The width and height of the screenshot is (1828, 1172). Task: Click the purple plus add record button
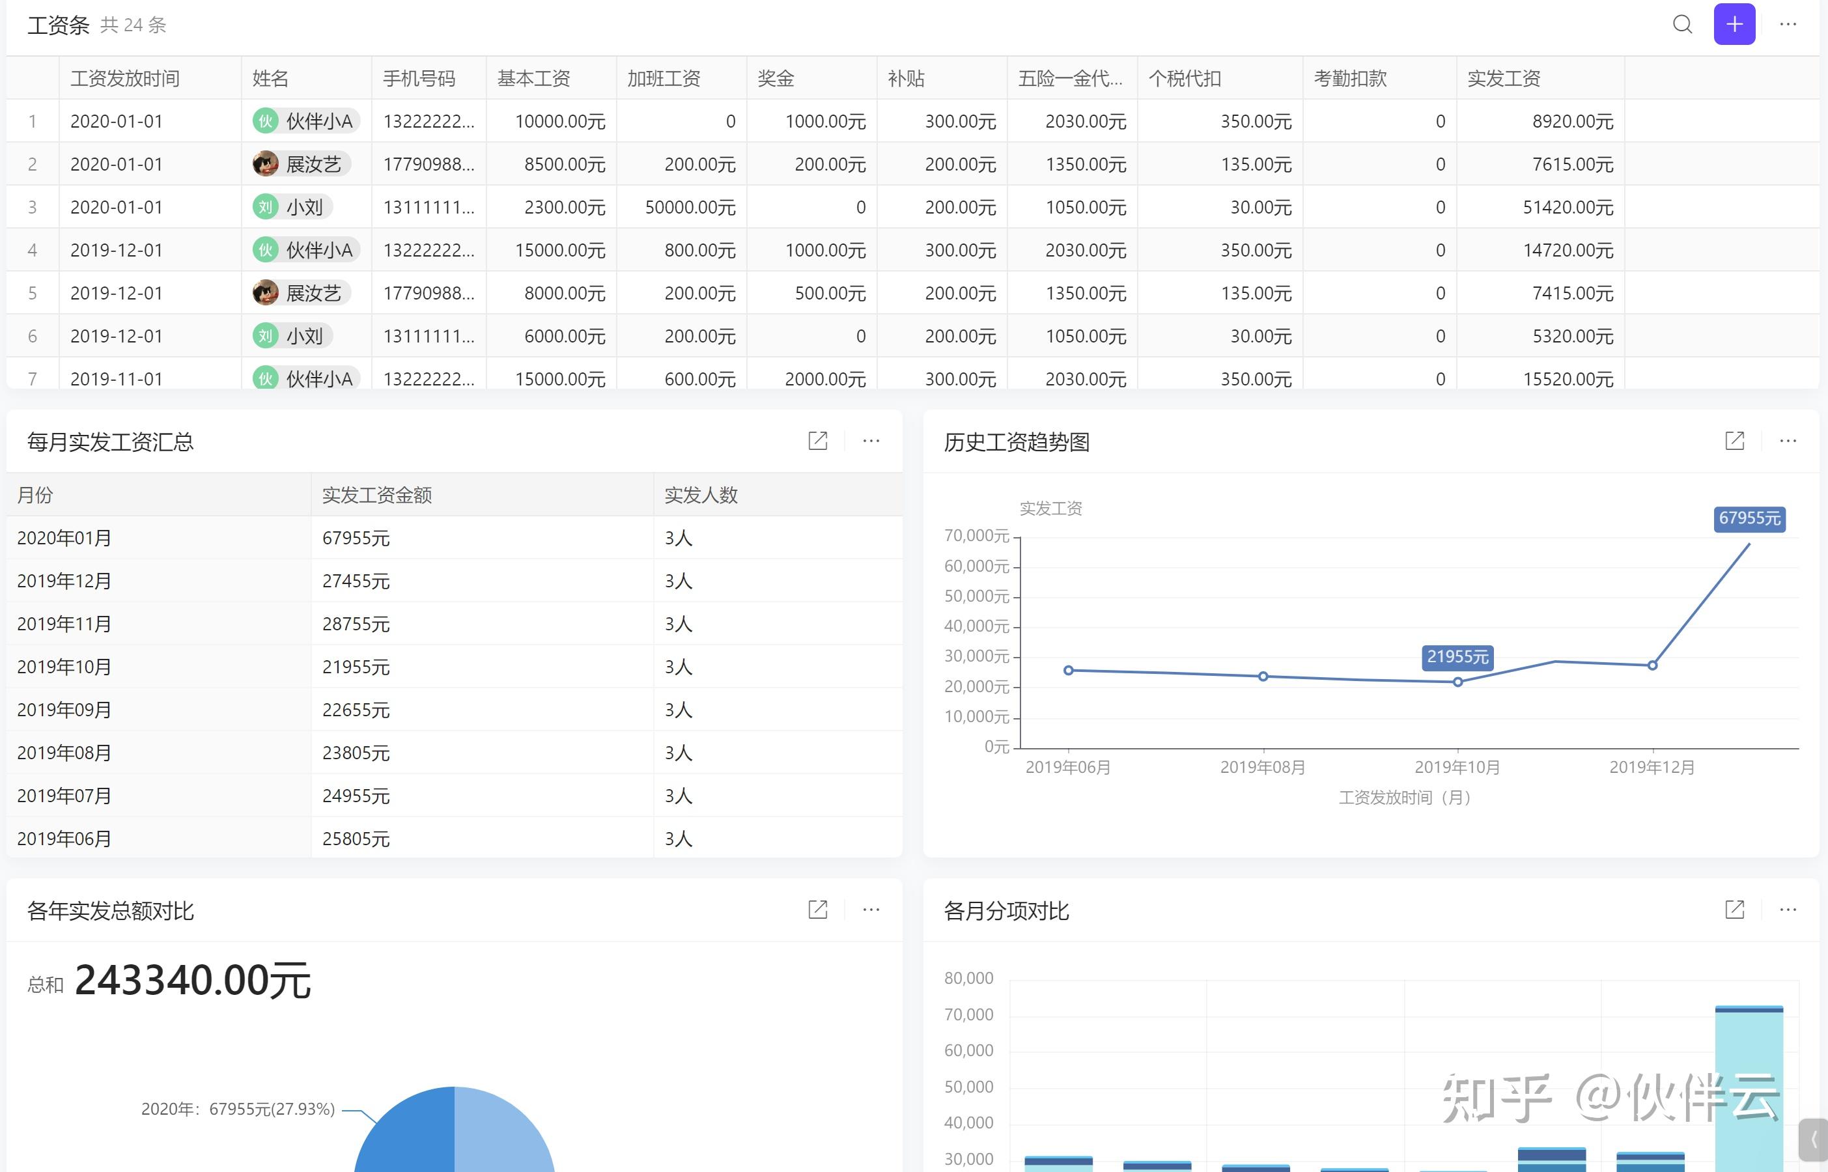(x=1734, y=24)
